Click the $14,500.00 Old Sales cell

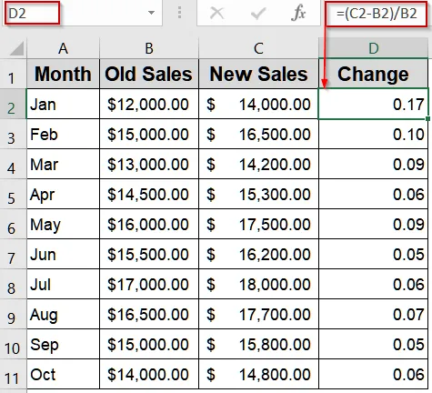tap(149, 194)
